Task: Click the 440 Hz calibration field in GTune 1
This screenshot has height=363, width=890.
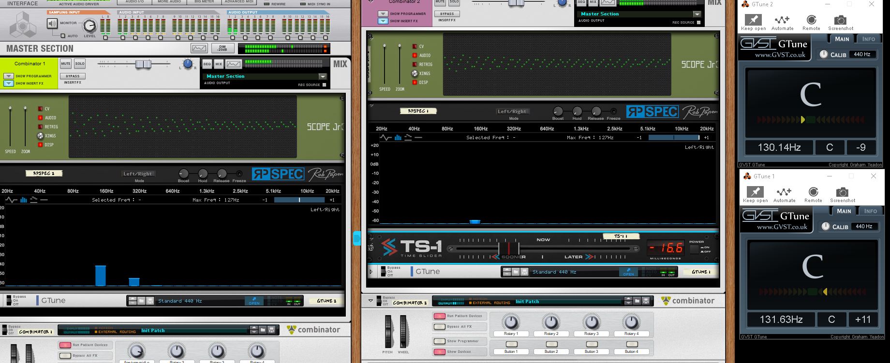Action: coord(864,226)
